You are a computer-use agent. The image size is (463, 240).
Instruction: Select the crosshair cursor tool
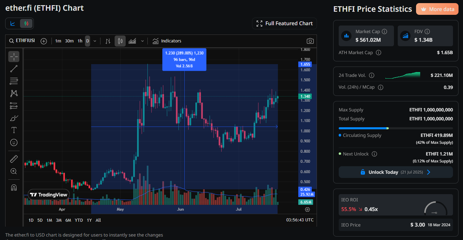click(14, 57)
